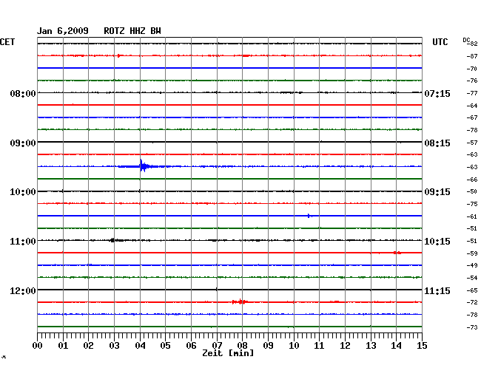Click the DC value '-54'
Image resolution: width=481 pixels, height=365 pixels.
click(x=472, y=278)
